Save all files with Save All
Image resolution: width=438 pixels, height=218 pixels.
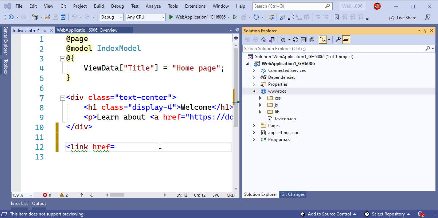click(63, 17)
